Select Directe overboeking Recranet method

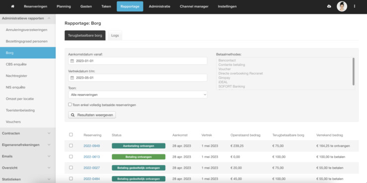(x=240, y=73)
